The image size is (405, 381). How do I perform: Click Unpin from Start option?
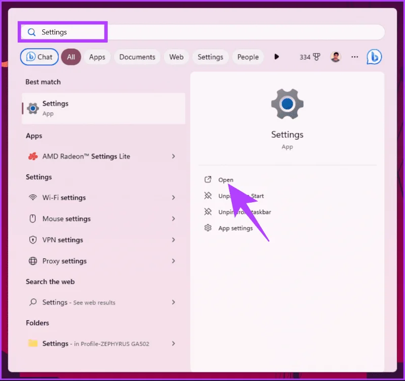(x=241, y=196)
